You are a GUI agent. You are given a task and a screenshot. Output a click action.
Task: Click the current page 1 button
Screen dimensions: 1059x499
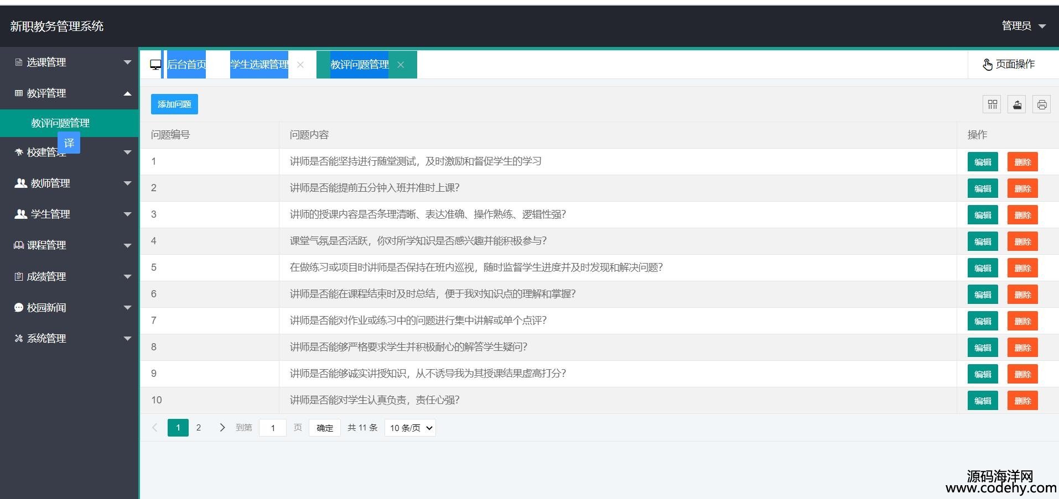coord(178,428)
